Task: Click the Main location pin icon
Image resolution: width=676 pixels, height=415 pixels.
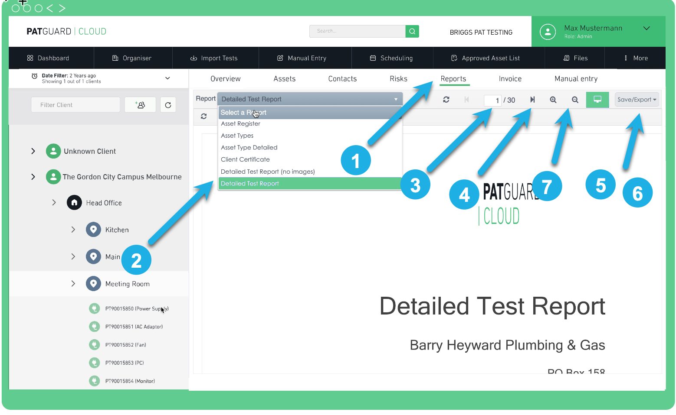Action: click(93, 256)
